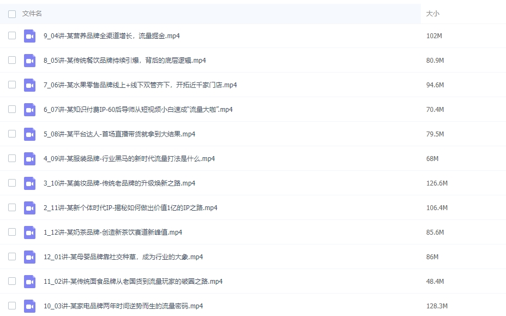Click the video icon beside 12_01讲 file

[29, 257]
